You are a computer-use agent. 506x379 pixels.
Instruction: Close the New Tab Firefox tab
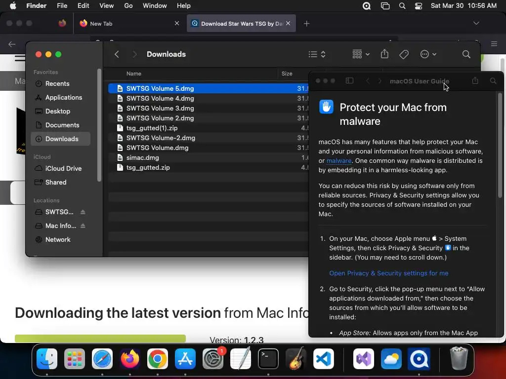click(177, 23)
